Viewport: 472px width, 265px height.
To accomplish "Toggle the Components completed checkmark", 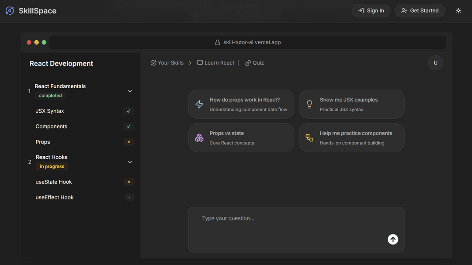I will pyautogui.click(x=128, y=127).
